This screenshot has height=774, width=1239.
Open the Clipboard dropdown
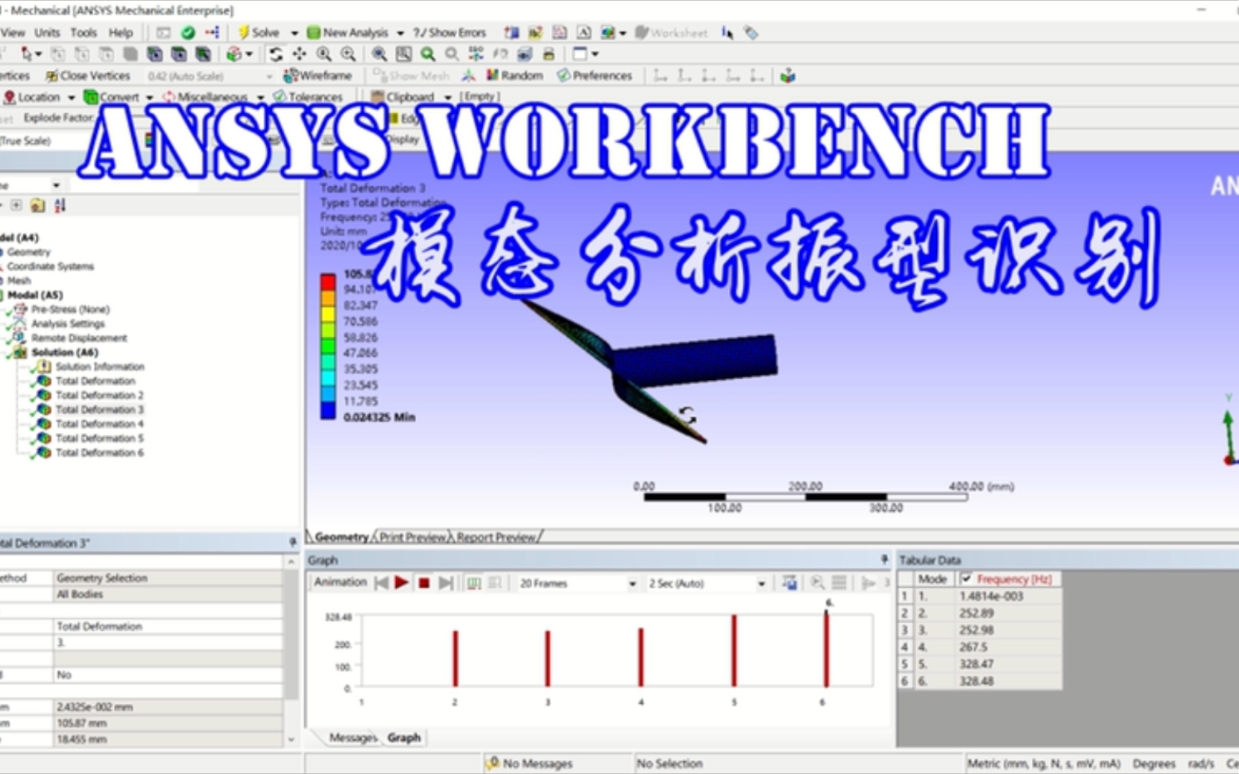click(448, 97)
